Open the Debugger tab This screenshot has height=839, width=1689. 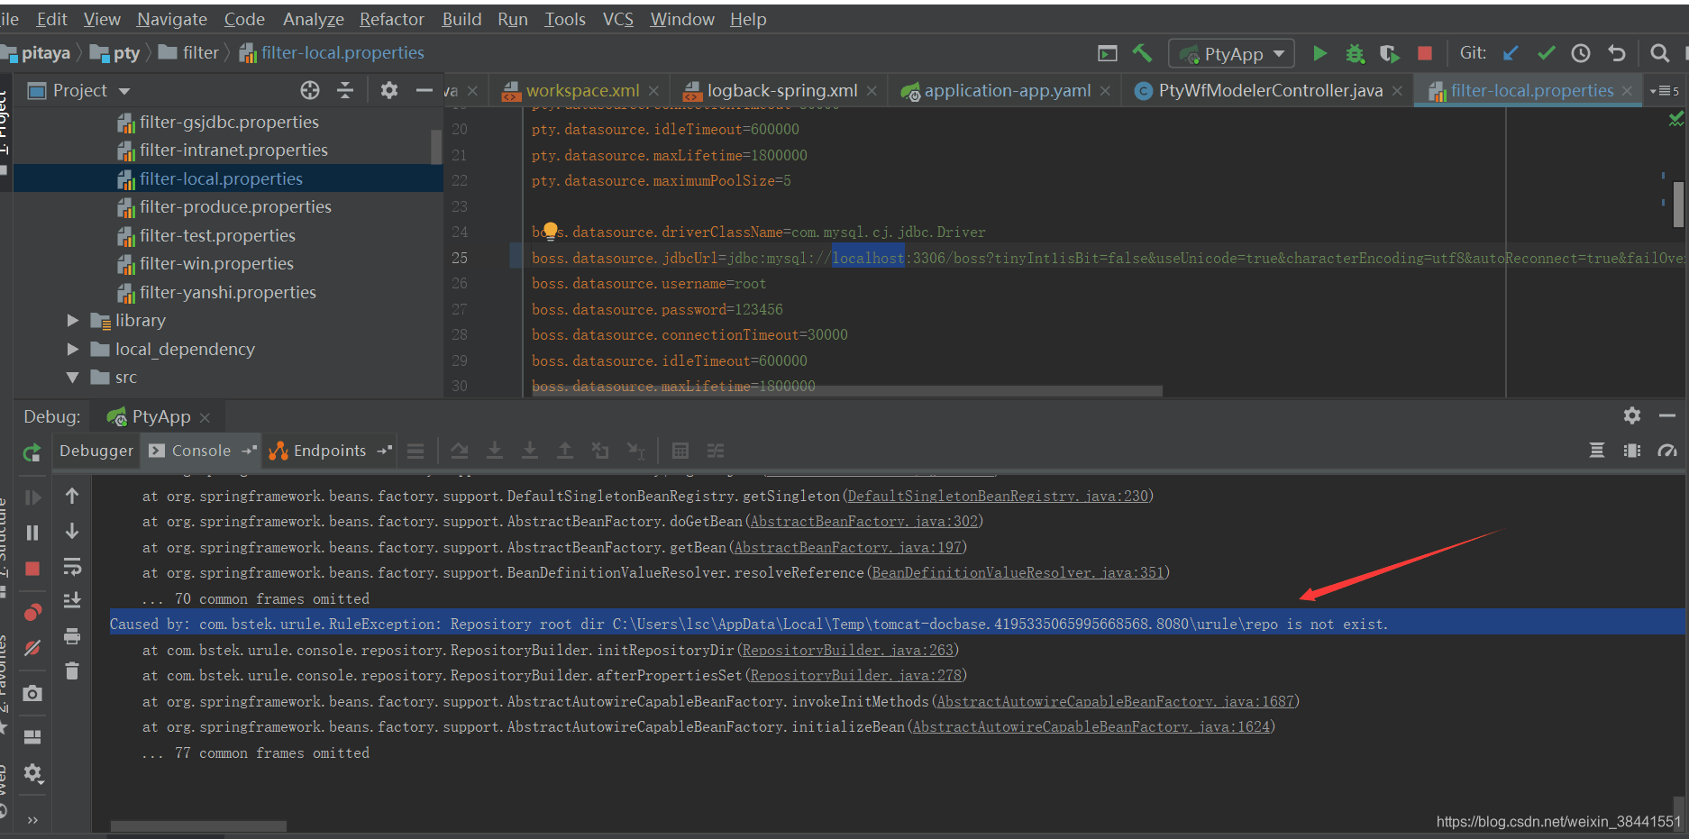coord(96,451)
